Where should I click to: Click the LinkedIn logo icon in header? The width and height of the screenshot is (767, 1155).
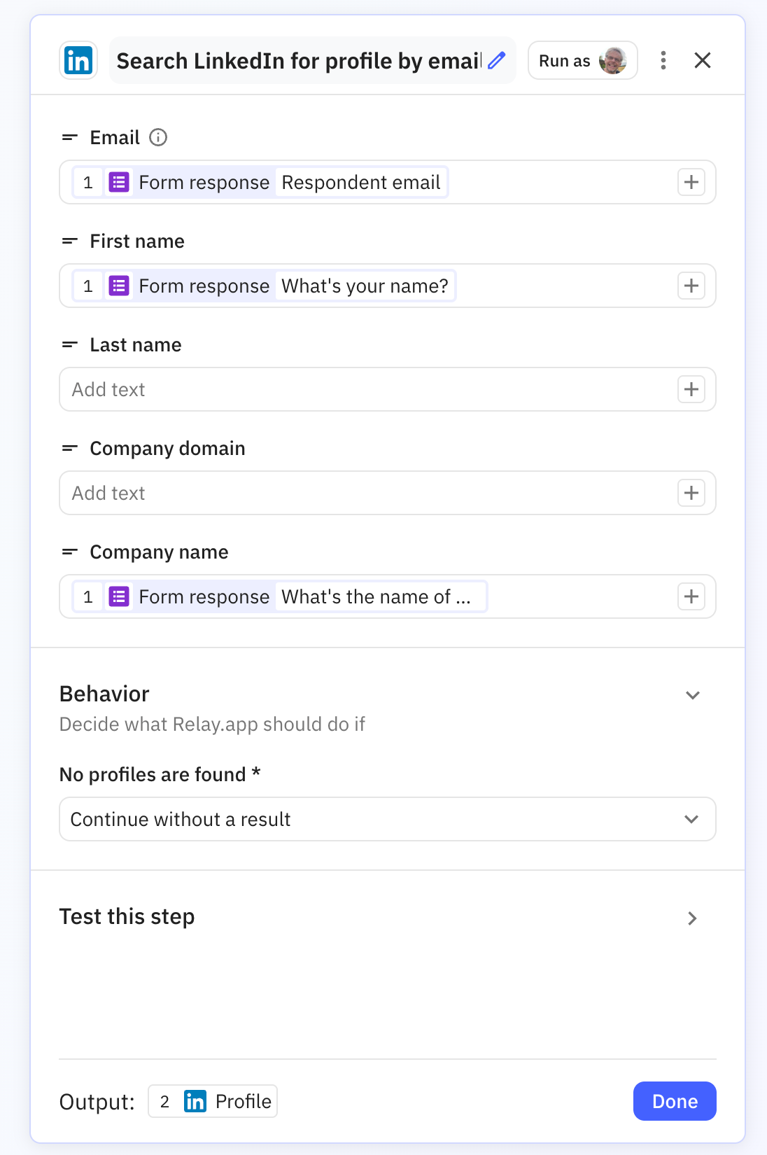[x=78, y=61]
